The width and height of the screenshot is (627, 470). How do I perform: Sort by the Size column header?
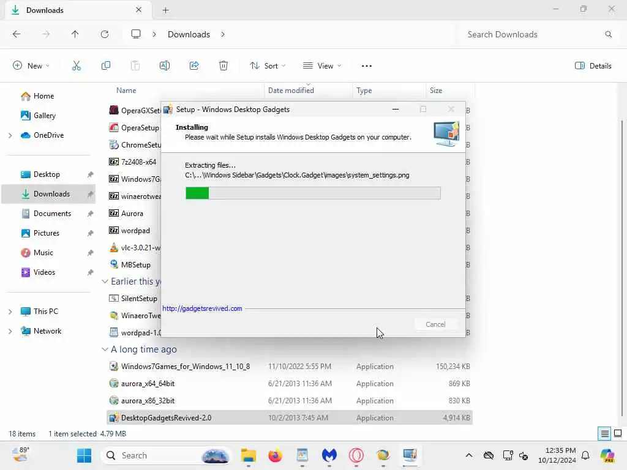(x=435, y=91)
